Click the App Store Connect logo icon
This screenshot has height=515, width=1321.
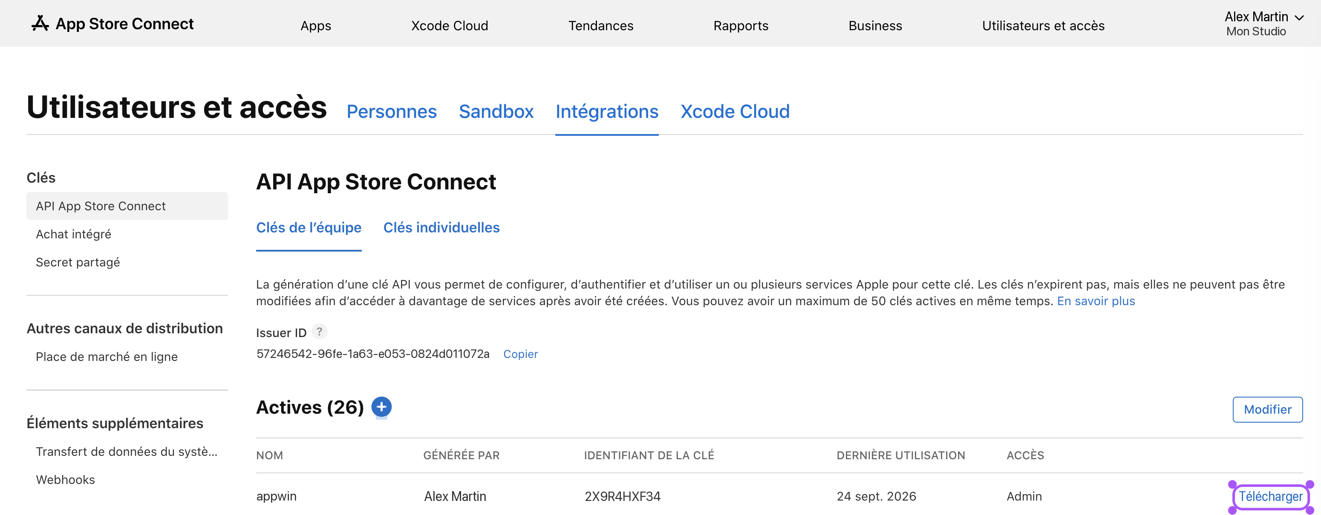coord(40,23)
